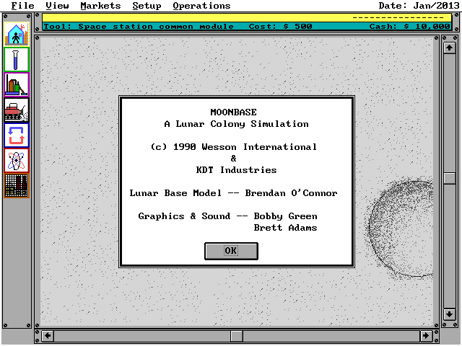
Task: Click the horizontal scrollbar thumb
Action: [x=237, y=336]
